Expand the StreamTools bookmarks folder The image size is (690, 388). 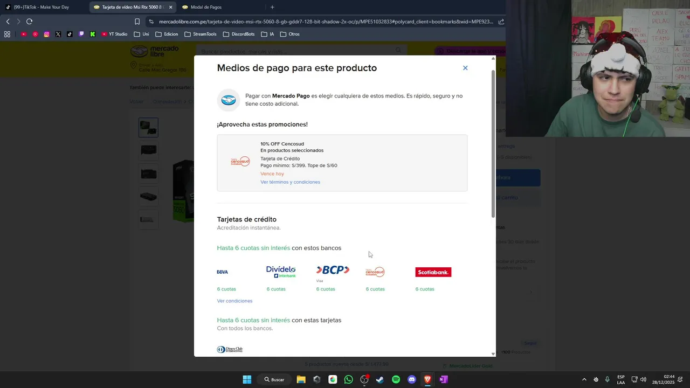tap(200, 34)
